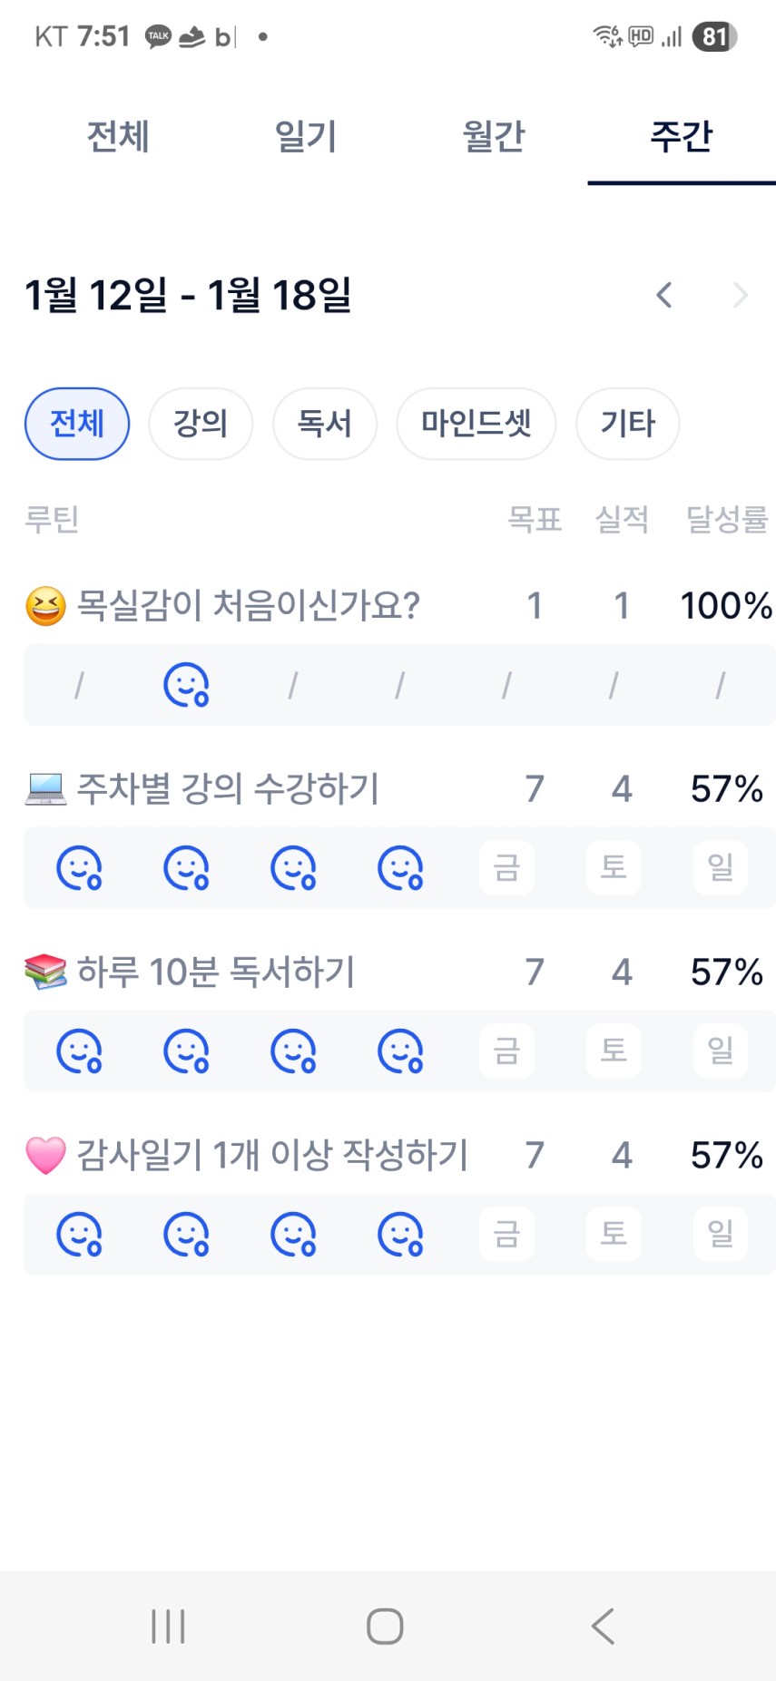Tap the pink heart icon for 감사일기
This screenshot has width=776, height=1681.
[x=45, y=1155]
